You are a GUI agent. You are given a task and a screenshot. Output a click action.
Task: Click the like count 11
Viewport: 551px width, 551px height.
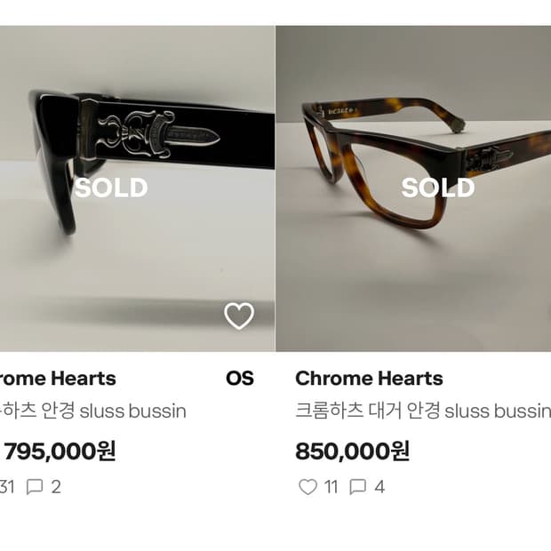[x=331, y=487]
